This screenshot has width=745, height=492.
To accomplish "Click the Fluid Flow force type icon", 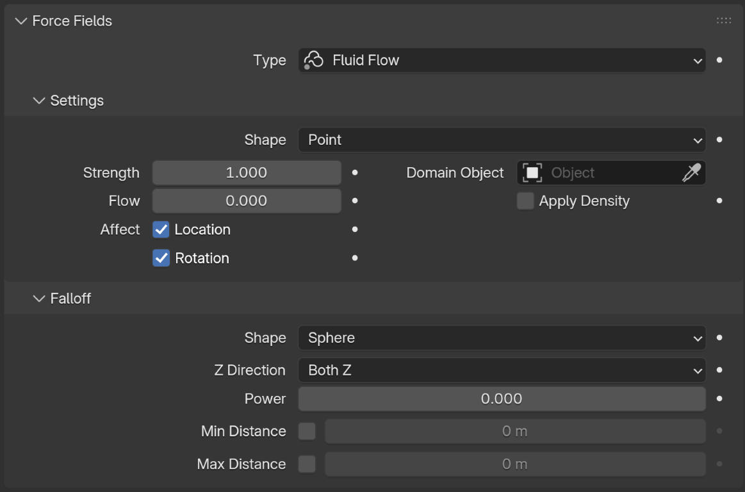I will click(313, 60).
